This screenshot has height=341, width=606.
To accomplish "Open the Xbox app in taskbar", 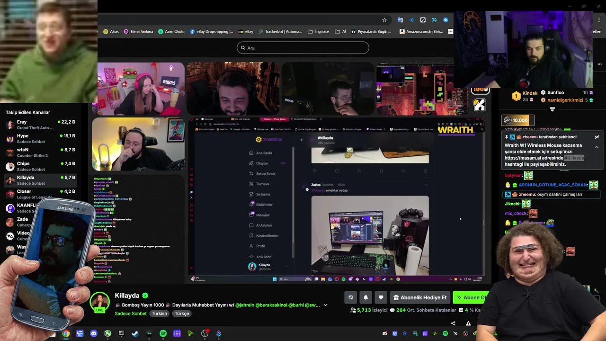I will [107, 334].
